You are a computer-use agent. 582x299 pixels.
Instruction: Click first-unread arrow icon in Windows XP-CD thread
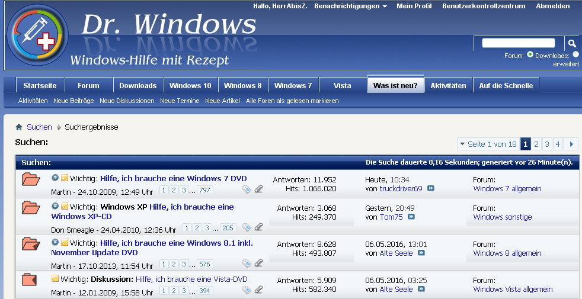(55, 206)
